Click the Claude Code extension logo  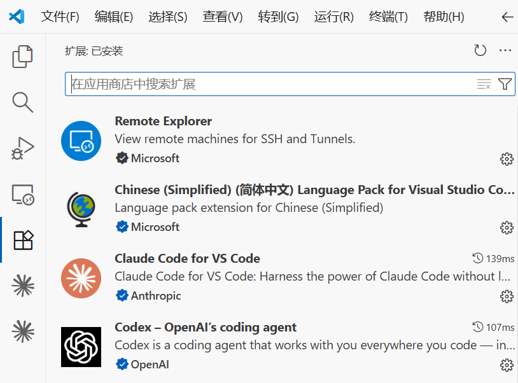[x=81, y=278]
